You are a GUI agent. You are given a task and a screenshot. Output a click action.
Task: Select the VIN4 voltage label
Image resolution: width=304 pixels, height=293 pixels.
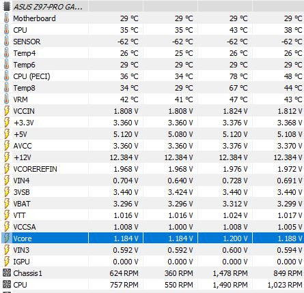(21, 181)
